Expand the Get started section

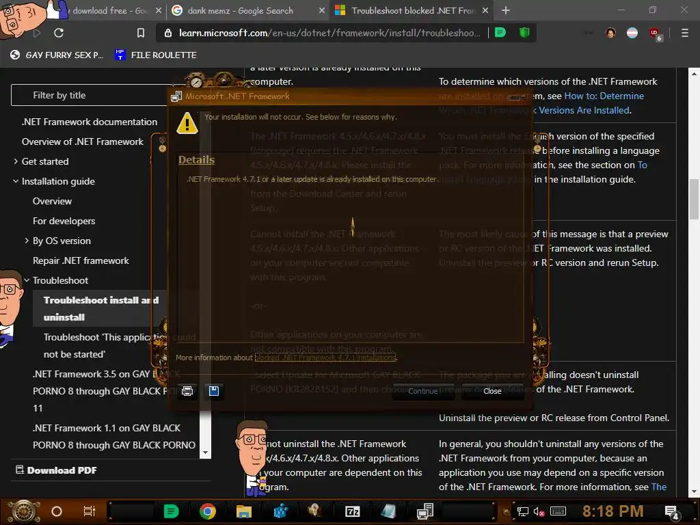tap(16, 161)
